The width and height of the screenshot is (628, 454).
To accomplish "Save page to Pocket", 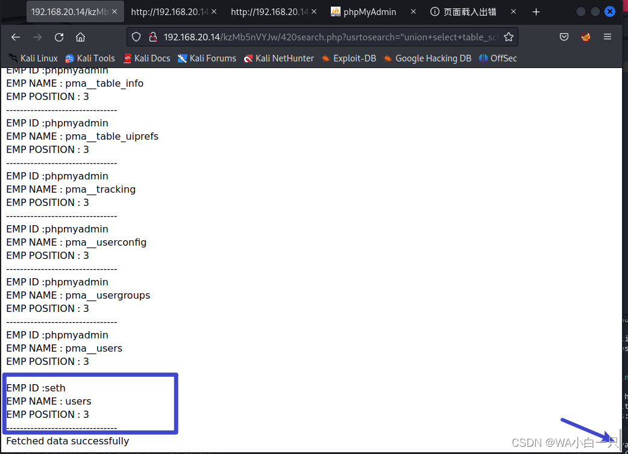I will click(x=564, y=37).
